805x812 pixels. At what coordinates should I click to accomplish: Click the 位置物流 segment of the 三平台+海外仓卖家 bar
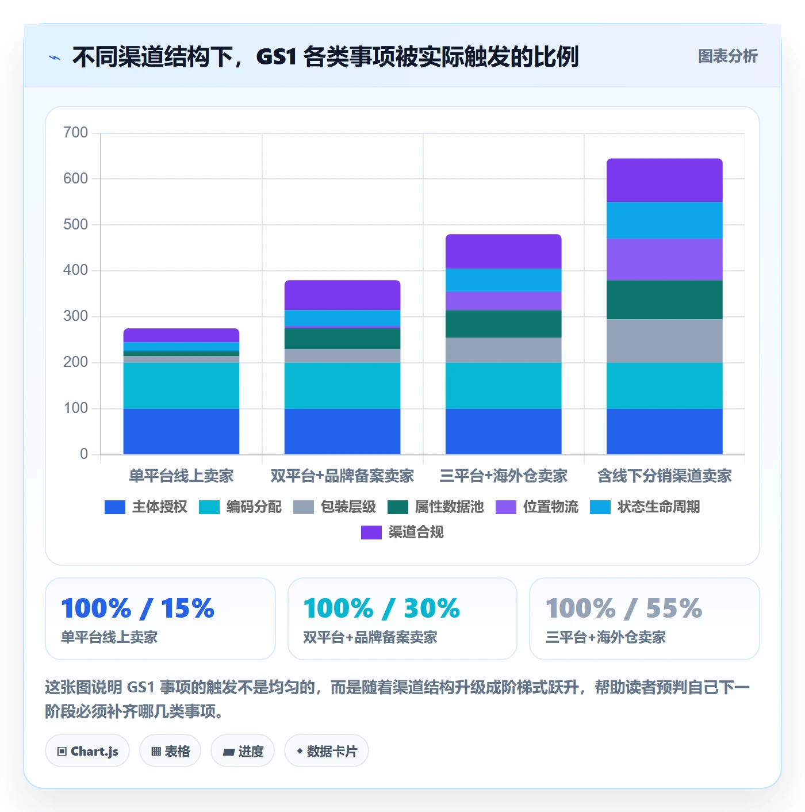coord(504,301)
